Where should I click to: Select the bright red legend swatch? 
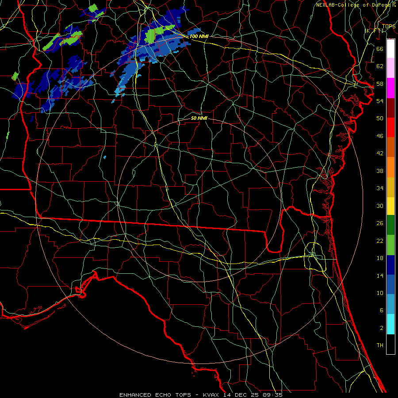coord(390,127)
